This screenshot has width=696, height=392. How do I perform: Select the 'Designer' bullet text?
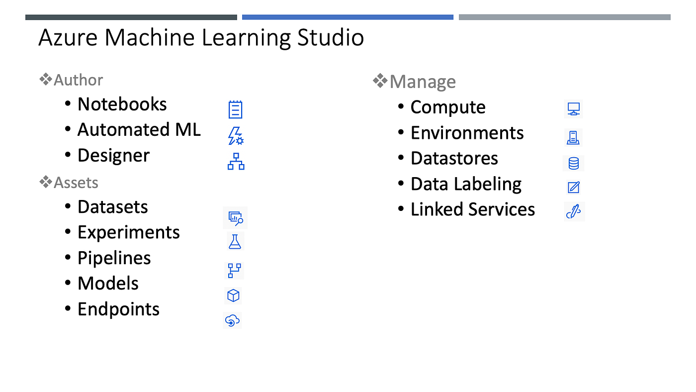113,156
